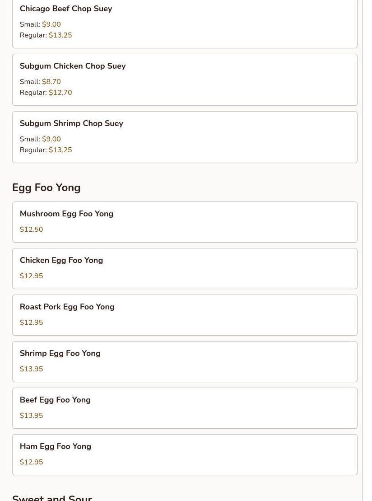Open the Subgum Chicken Chop Suey card
The image size is (372, 501).
coord(185,80)
